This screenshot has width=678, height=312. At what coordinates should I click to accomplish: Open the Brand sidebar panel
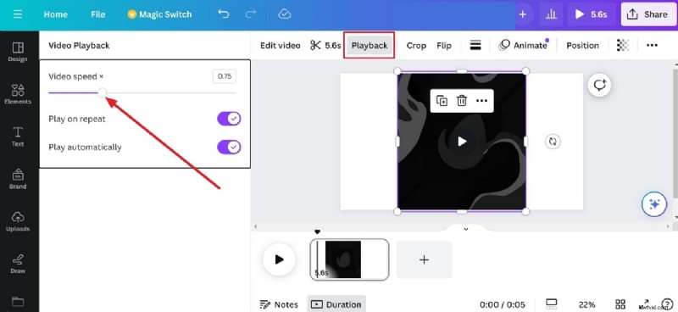point(18,179)
